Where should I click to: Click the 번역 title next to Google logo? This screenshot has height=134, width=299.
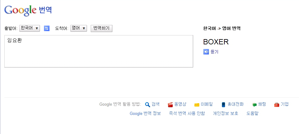click(x=45, y=10)
